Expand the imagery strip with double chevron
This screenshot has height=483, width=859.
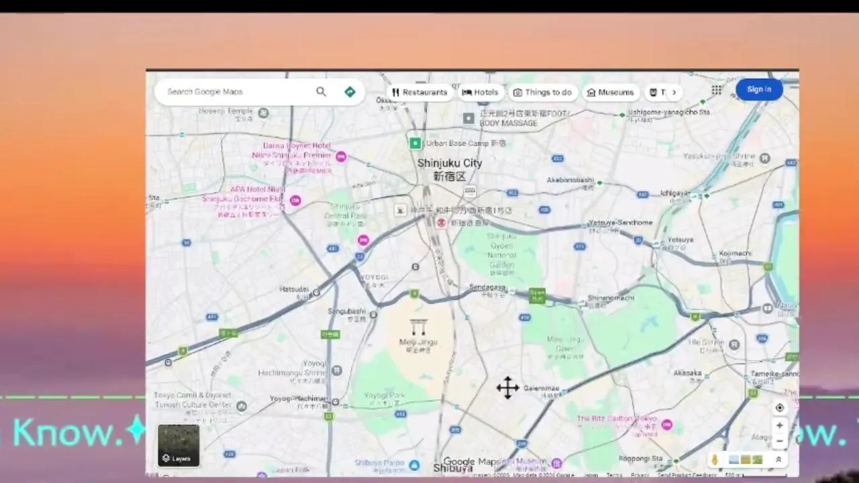pos(778,460)
